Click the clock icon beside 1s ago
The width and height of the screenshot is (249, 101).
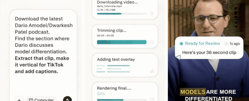tap(226, 44)
